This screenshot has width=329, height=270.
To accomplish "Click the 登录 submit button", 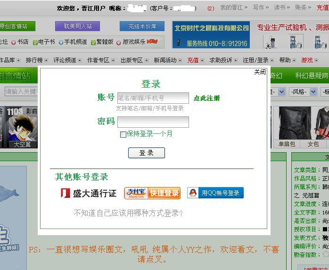I will pyautogui.click(x=147, y=153).
